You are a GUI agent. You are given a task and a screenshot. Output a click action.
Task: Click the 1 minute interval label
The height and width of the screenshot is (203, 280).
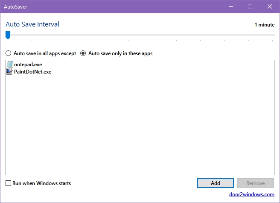coord(265,25)
